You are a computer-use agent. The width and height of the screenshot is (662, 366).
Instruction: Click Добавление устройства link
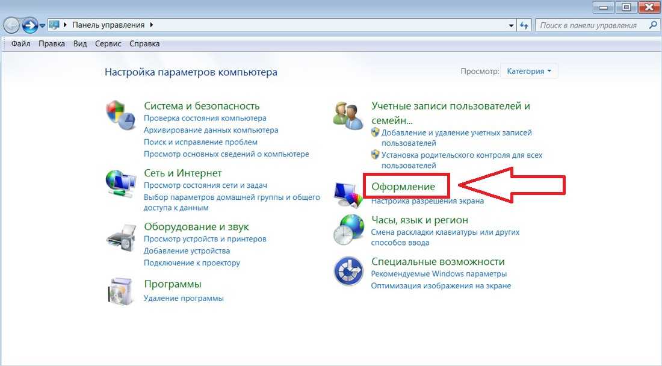coord(187,251)
